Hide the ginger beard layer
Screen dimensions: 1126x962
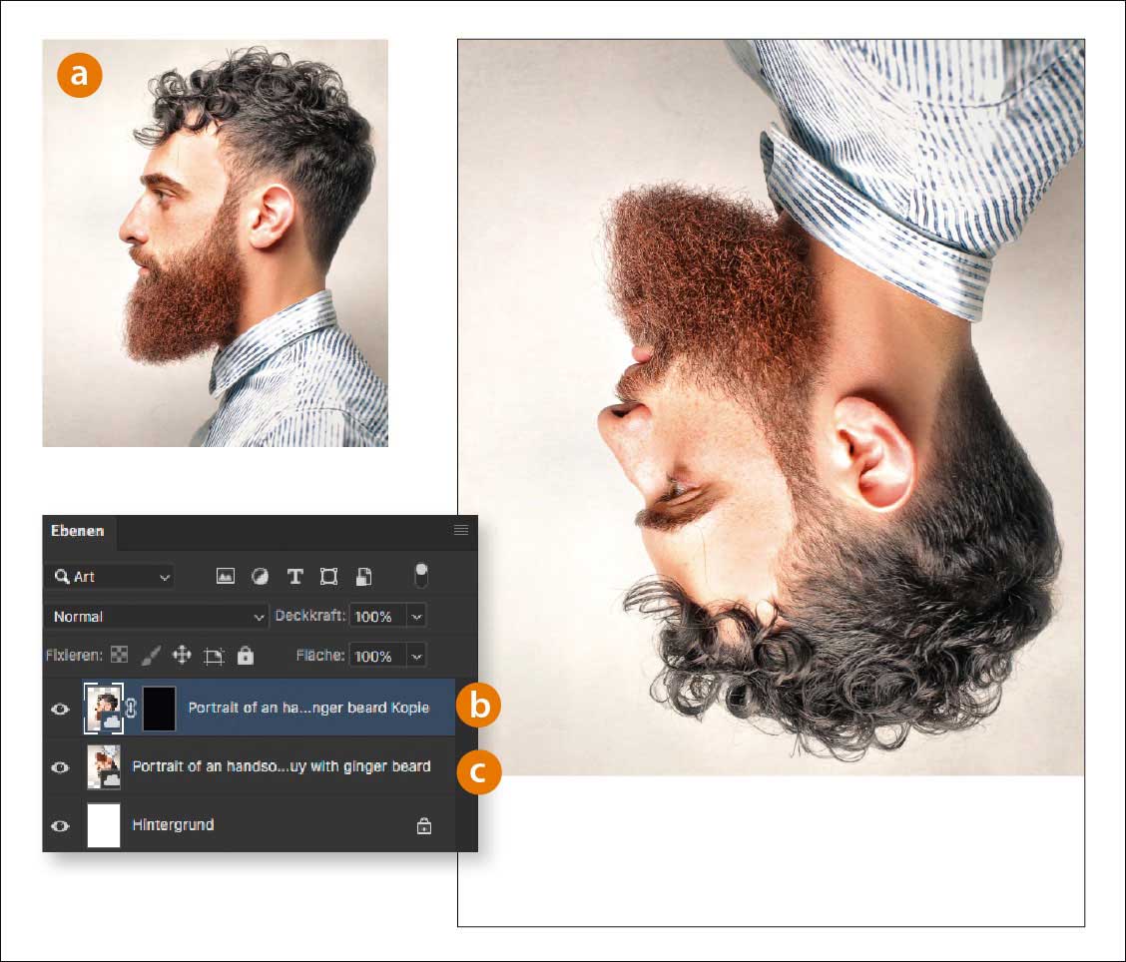pyautogui.click(x=60, y=767)
